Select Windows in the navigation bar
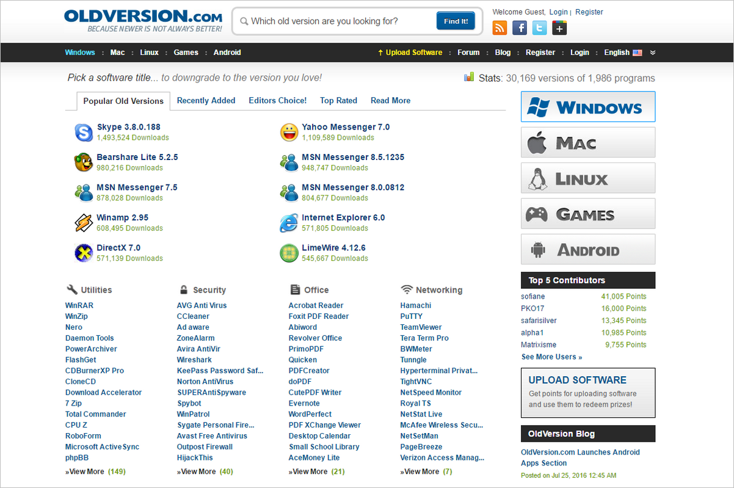The image size is (734, 488). pyautogui.click(x=80, y=53)
